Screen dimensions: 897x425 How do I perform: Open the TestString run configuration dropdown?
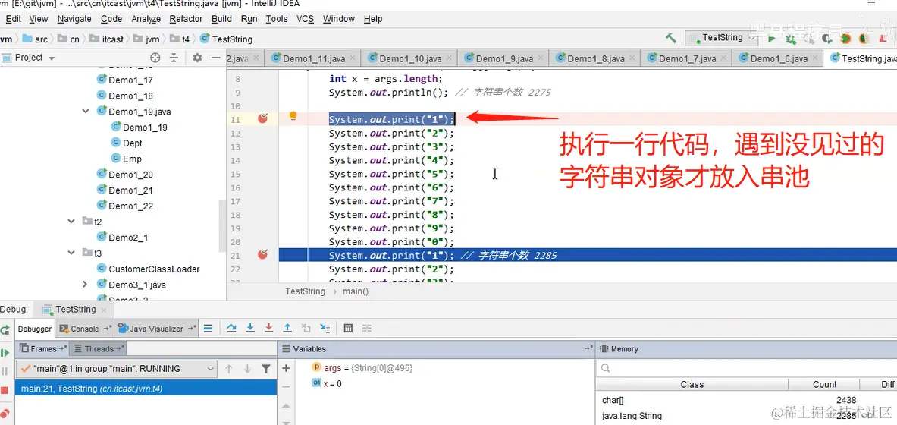(x=723, y=38)
